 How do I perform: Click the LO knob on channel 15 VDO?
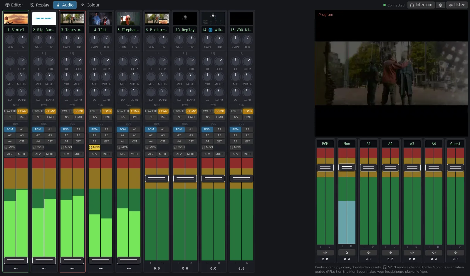tap(236, 92)
